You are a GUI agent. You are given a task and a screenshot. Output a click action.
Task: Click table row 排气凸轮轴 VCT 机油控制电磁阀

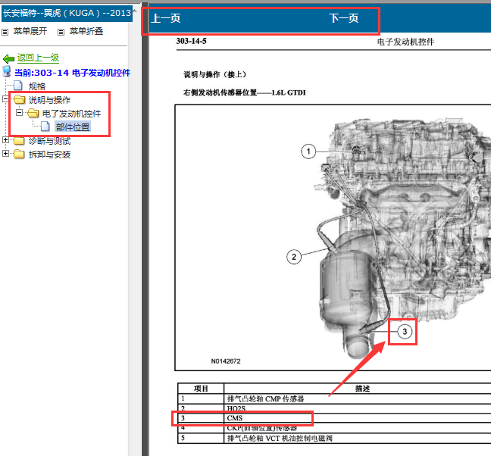[334, 438]
